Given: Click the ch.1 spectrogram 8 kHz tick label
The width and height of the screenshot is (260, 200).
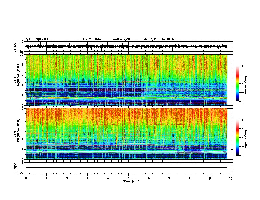Looking at the screenshot, I should click(x=23, y=65).
